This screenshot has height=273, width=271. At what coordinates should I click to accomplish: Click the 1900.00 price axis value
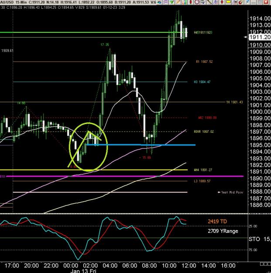[x=260, y=112]
